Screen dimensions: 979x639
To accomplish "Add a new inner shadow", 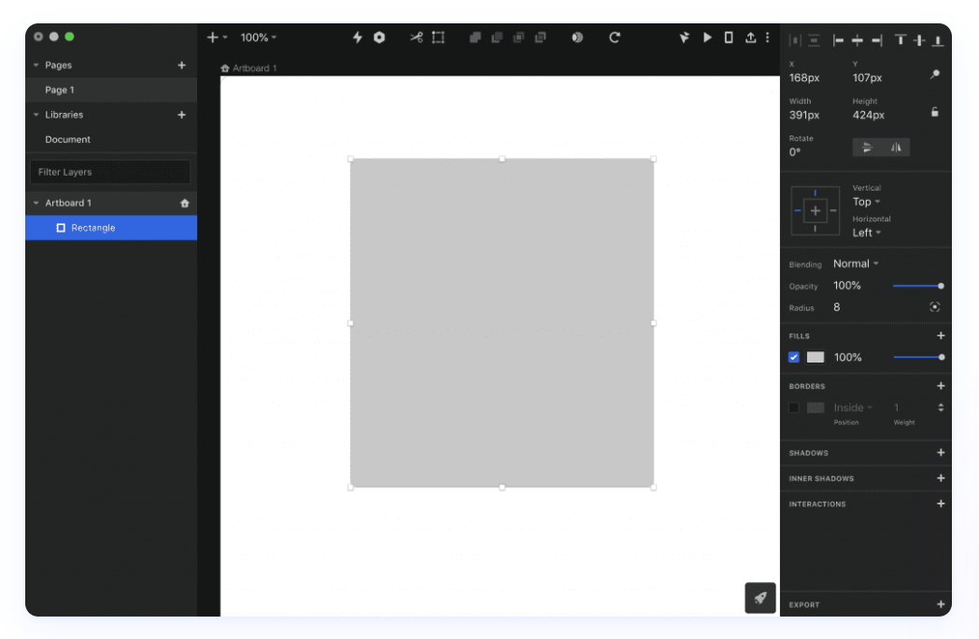I will coord(941,477).
